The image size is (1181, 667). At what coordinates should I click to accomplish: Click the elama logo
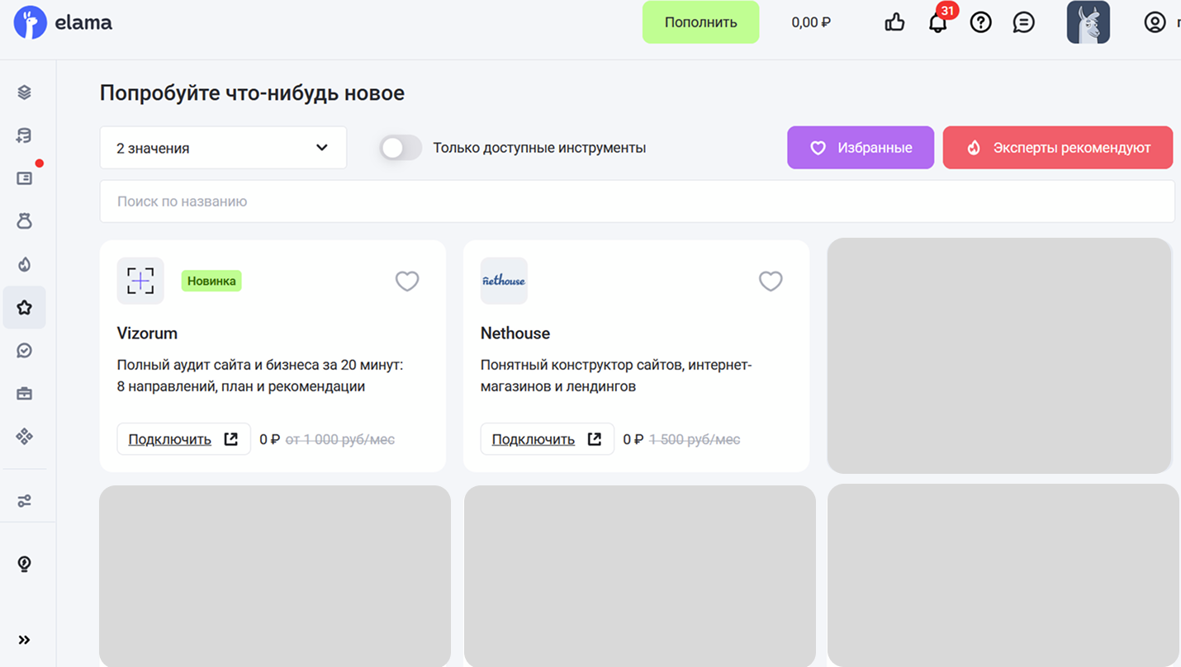click(63, 22)
